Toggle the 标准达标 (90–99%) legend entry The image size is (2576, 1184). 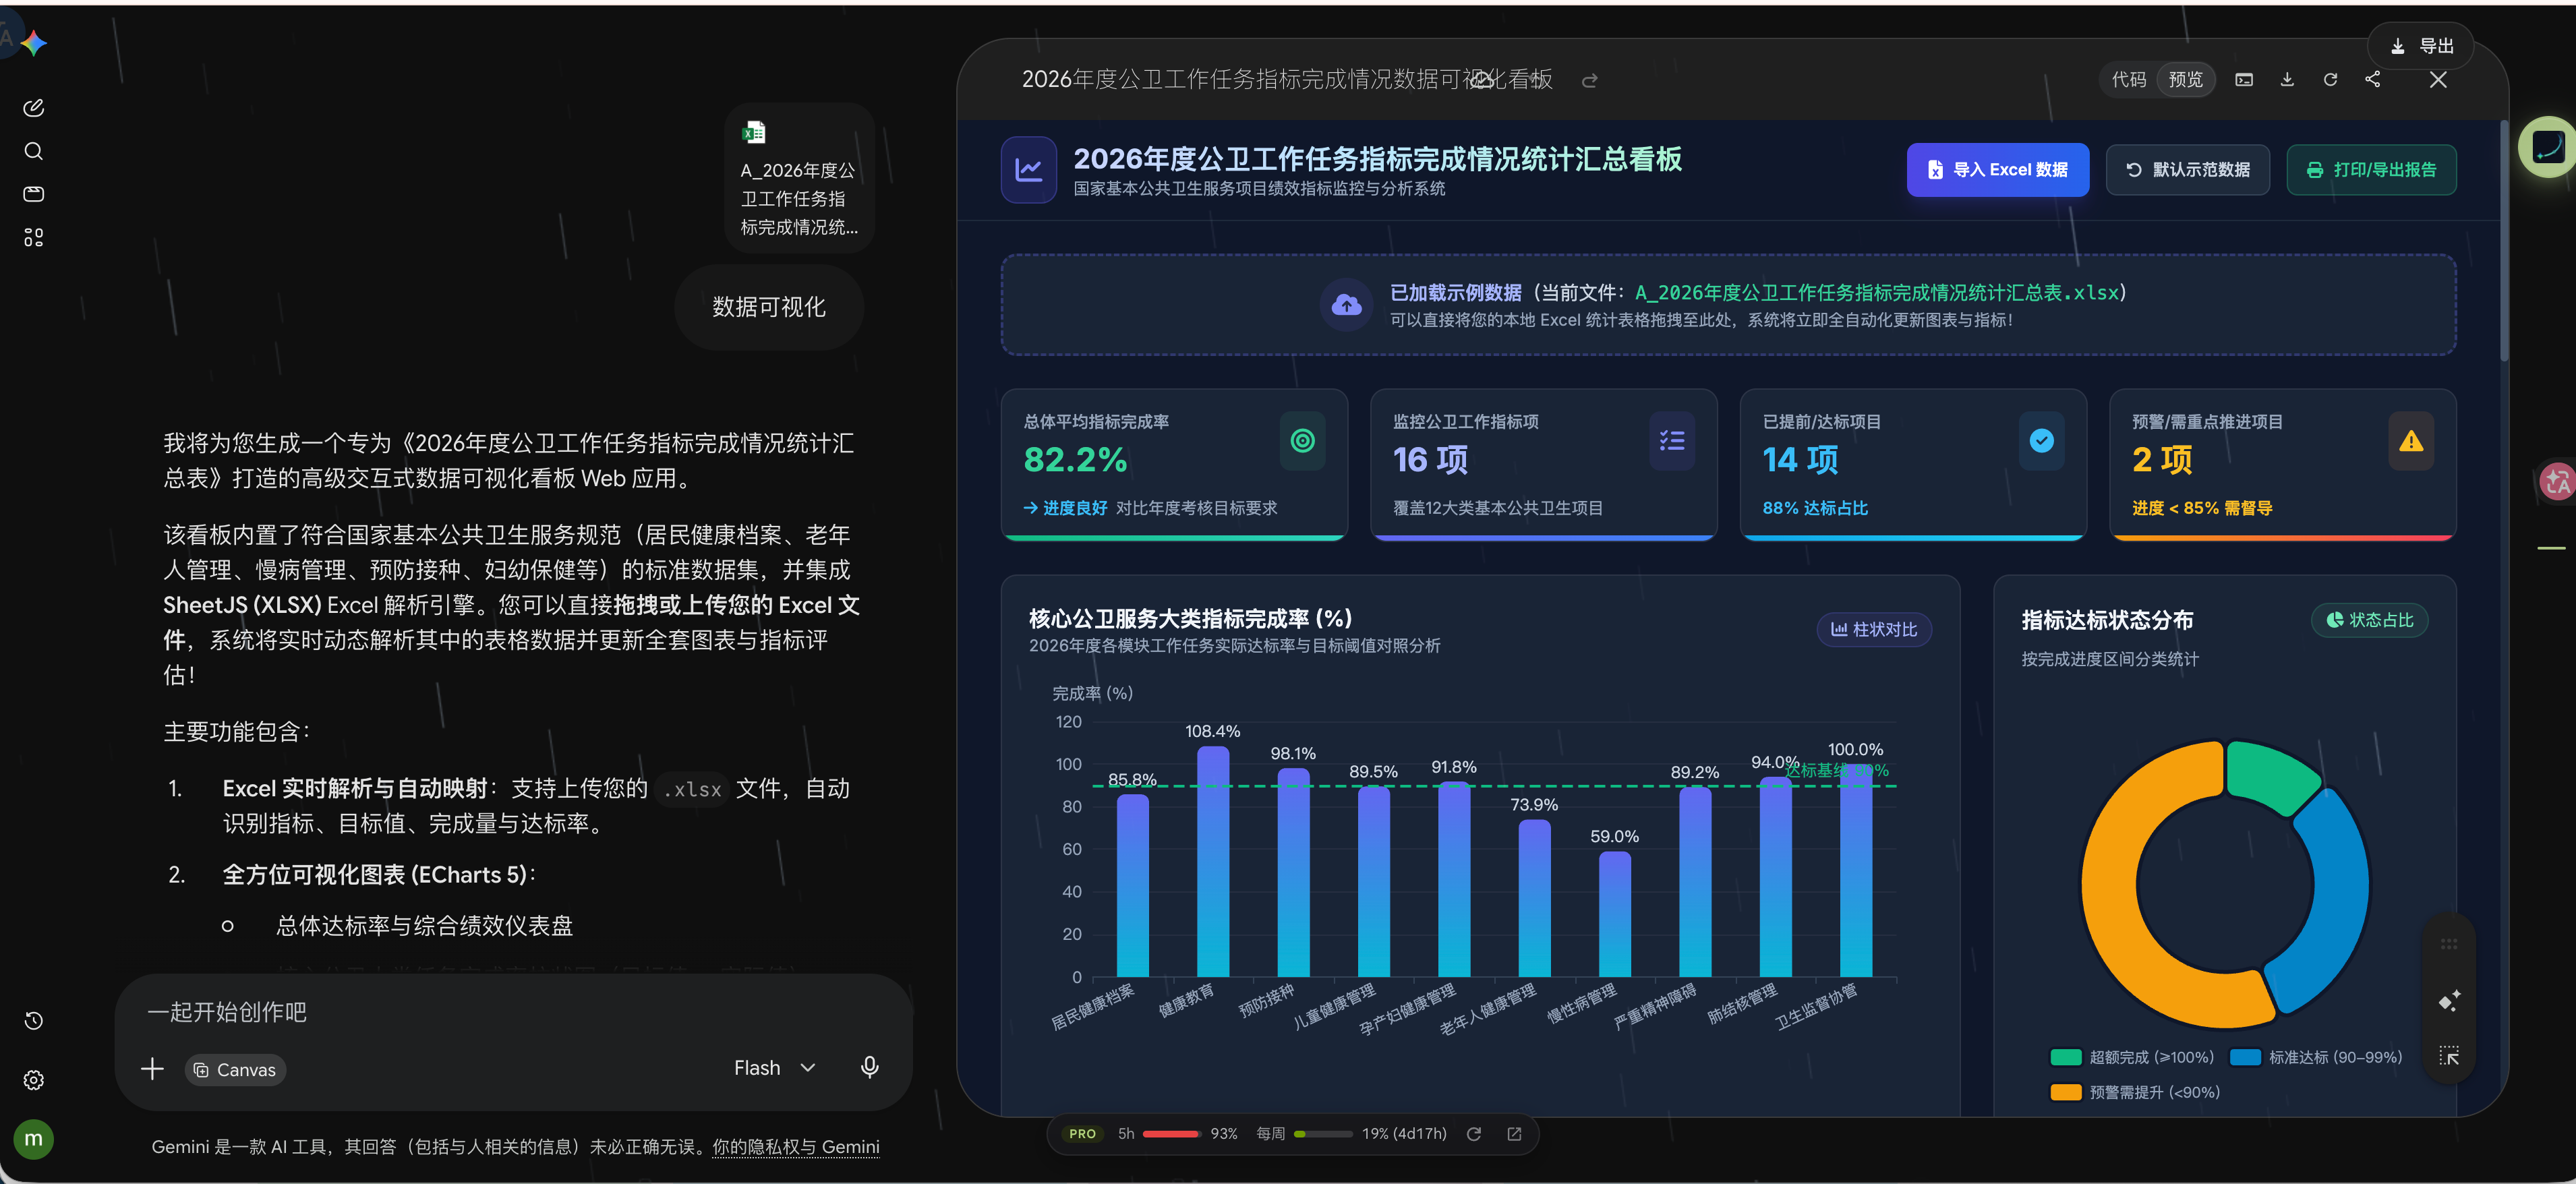(2316, 1058)
